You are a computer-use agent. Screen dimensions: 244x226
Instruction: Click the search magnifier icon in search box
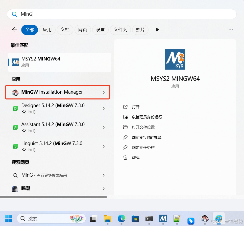(x=14, y=14)
